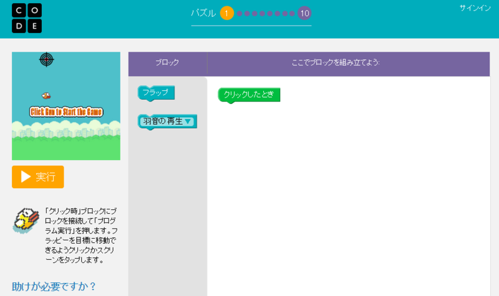Click the パズル label in header

204,13
